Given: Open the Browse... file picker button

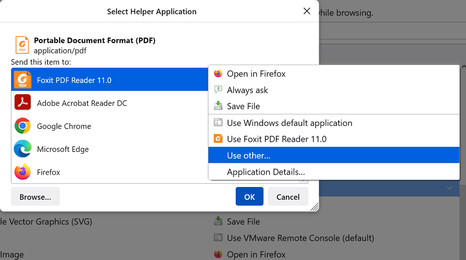Looking at the screenshot, I should (36, 197).
